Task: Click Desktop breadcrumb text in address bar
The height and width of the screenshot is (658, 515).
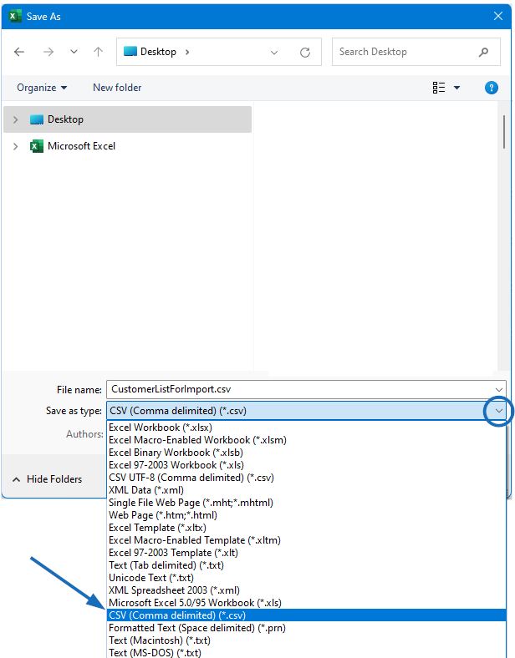Action: [158, 52]
